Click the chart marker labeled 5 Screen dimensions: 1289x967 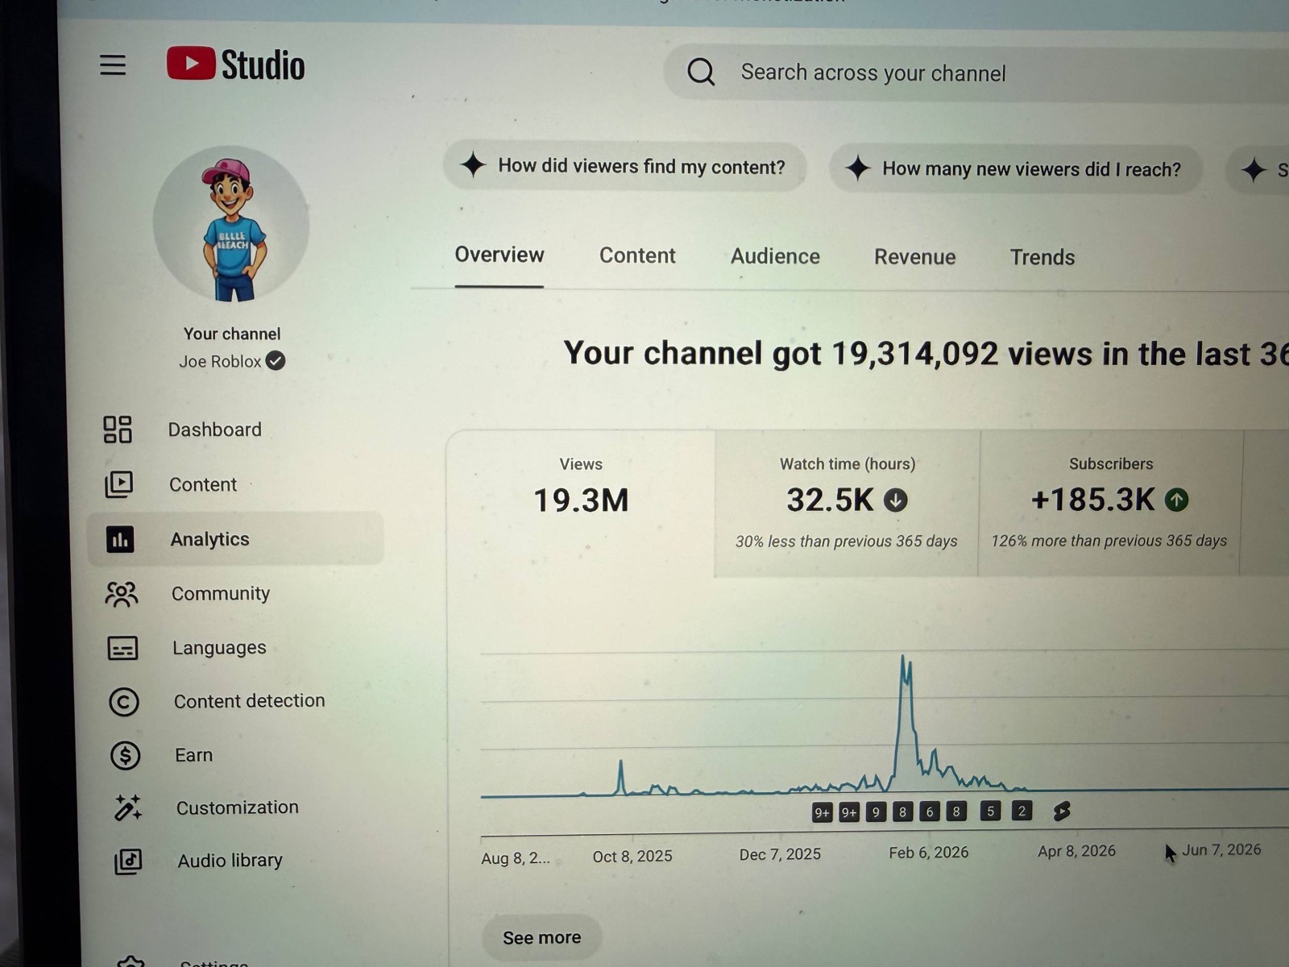pos(990,811)
